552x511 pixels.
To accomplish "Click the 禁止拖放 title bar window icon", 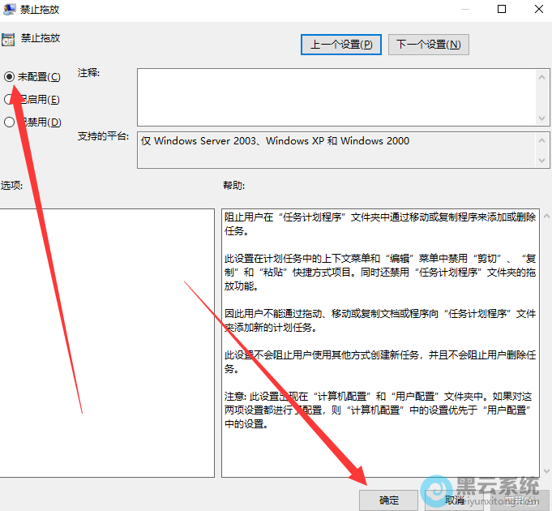I will (x=7, y=10).
